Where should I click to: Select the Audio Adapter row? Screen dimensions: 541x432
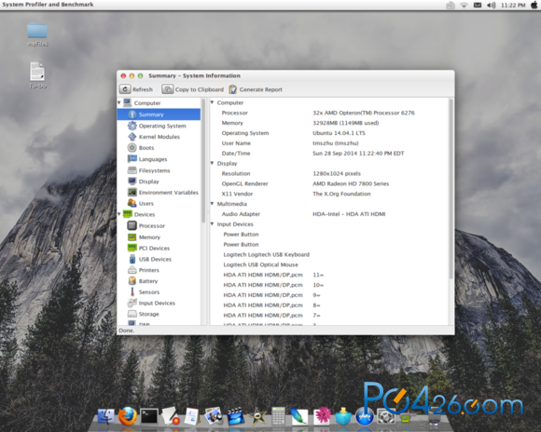(x=328, y=214)
